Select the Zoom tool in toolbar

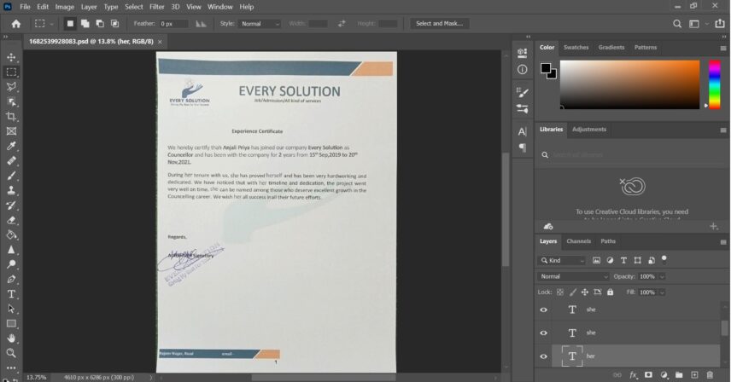click(11, 353)
